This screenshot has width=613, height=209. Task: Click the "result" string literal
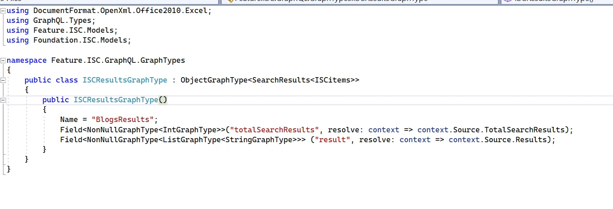332,139
